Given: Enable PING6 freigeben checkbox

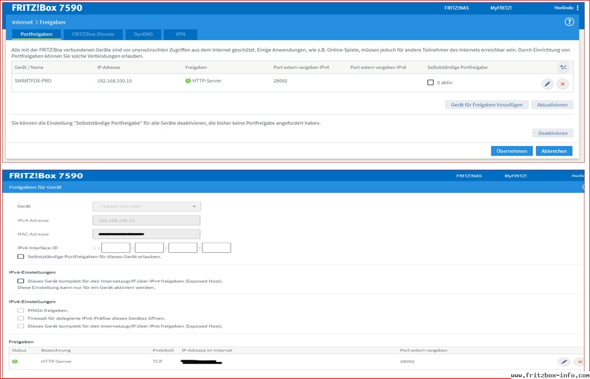Looking at the screenshot, I should pyautogui.click(x=21, y=310).
